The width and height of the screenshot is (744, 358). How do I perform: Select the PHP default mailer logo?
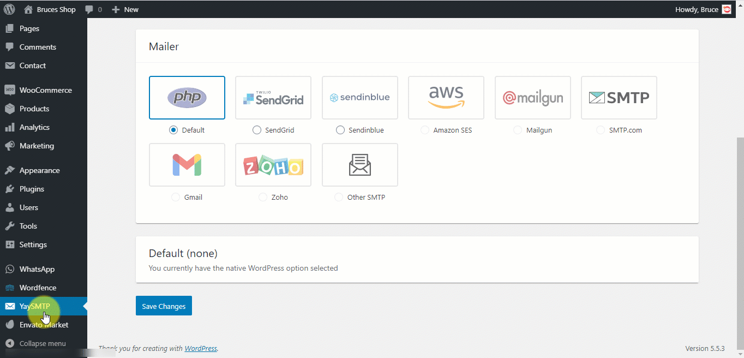coord(187,98)
